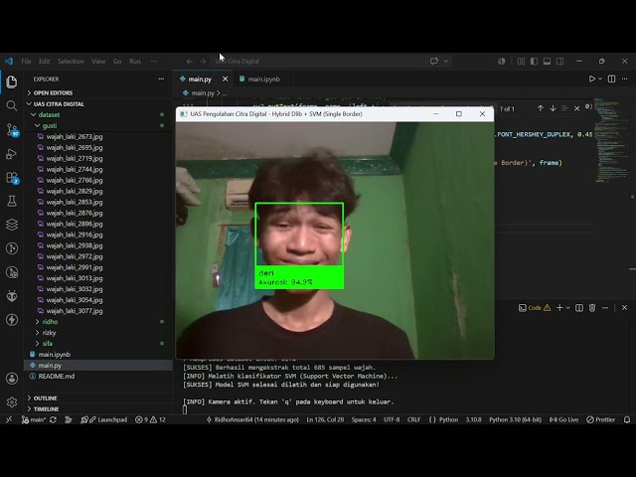Open the new terminal launch profile dropdown

click(x=567, y=308)
